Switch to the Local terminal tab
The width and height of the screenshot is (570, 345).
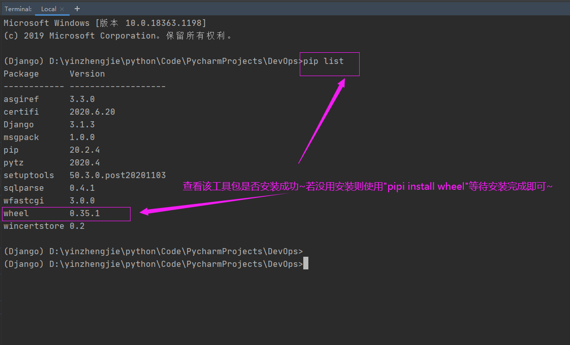tap(49, 9)
